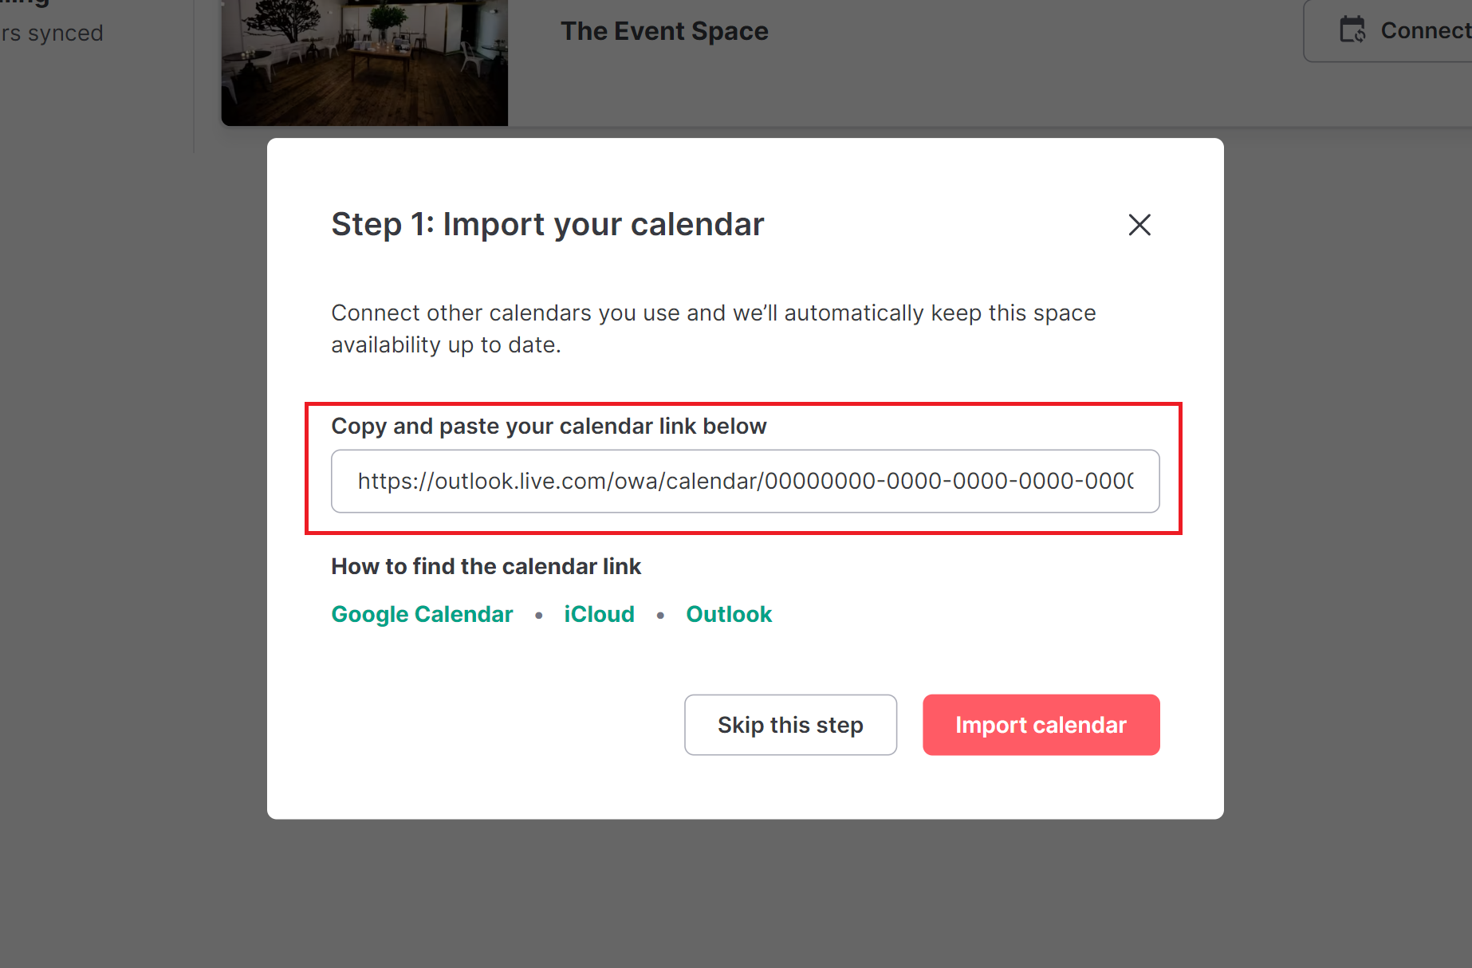This screenshot has height=968, width=1472.
Task: Click the How to find the calendar link heading
Action: [486, 566]
